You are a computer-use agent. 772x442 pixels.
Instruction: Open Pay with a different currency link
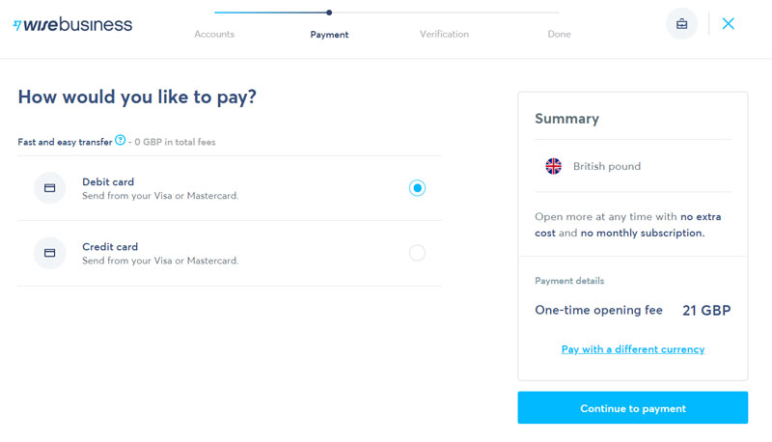[633, 349]
